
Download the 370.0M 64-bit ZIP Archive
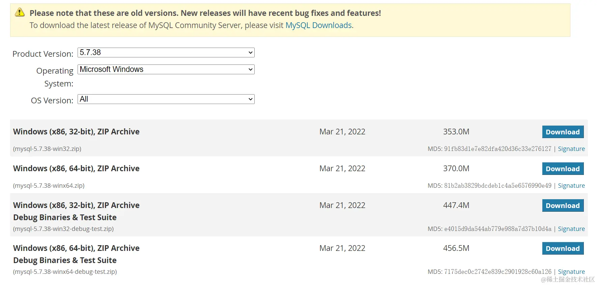tap(562, 169)
